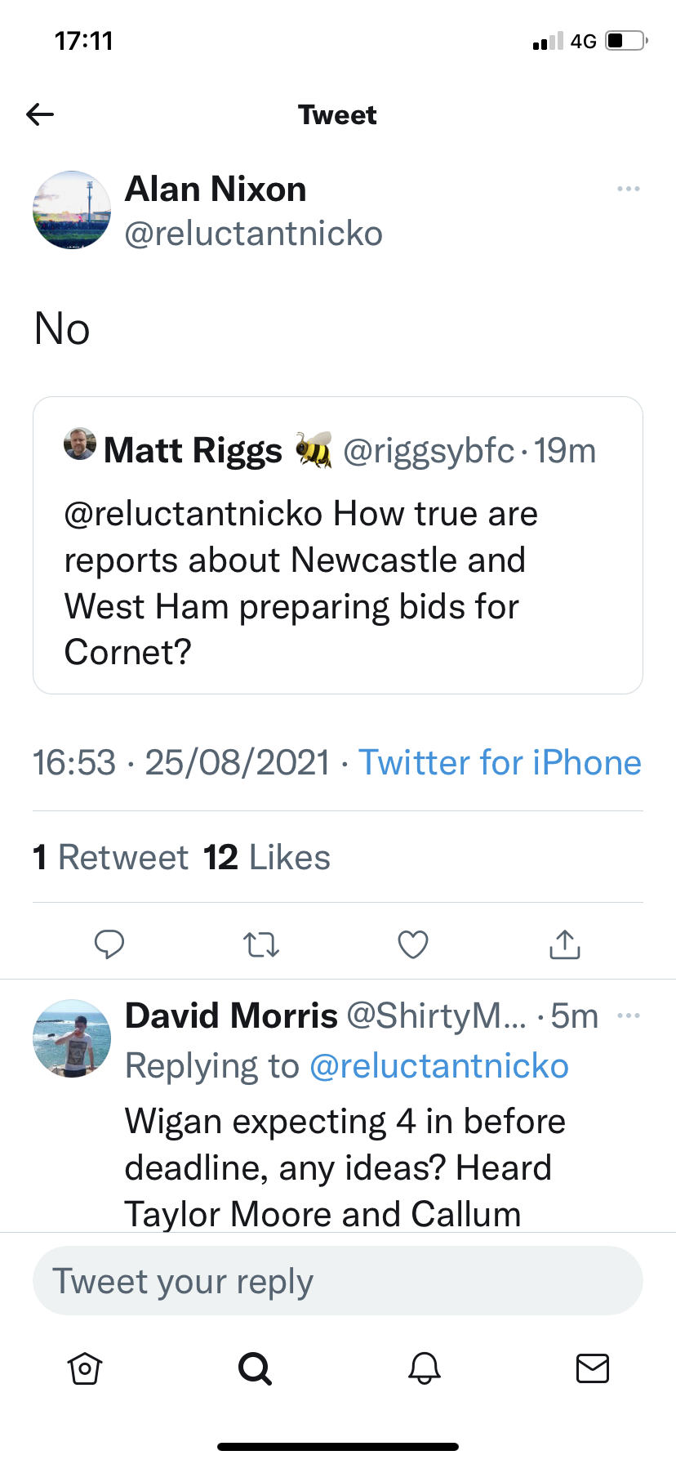The image size is (676, 1464).
Task: Open Alan Nixon's profile picture
Action: (x=72, y=210)
